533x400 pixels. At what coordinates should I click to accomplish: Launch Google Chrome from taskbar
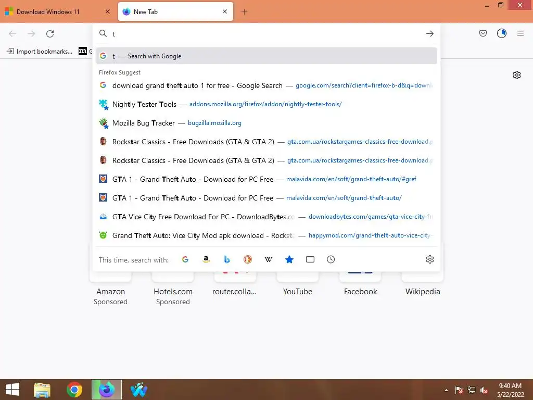click(74, 390)
